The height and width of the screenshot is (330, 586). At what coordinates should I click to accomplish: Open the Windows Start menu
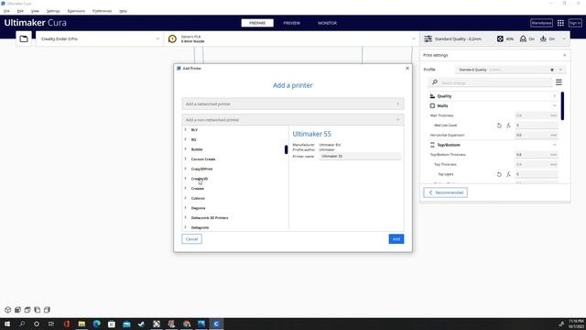(7, 324)
